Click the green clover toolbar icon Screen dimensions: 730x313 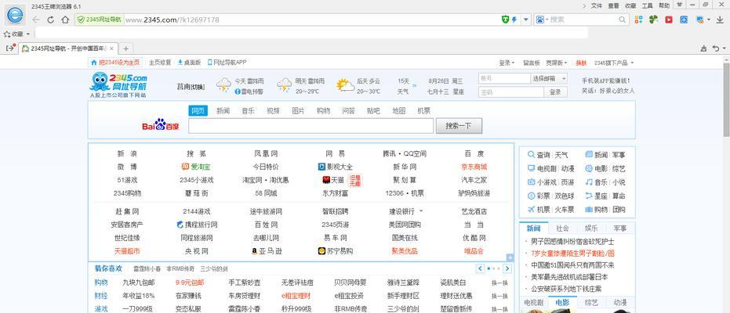tap(654, 20)
